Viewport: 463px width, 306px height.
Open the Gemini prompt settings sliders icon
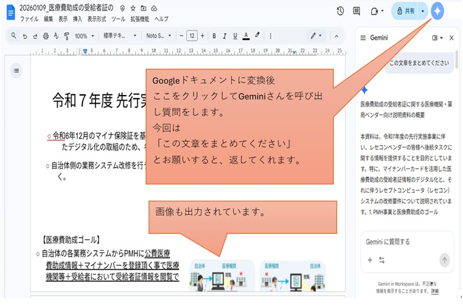tap(382, 260)
